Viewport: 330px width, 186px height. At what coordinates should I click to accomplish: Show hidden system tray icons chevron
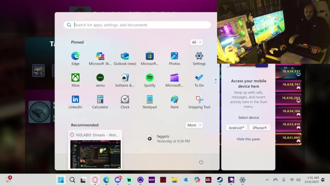coord(267,180)
